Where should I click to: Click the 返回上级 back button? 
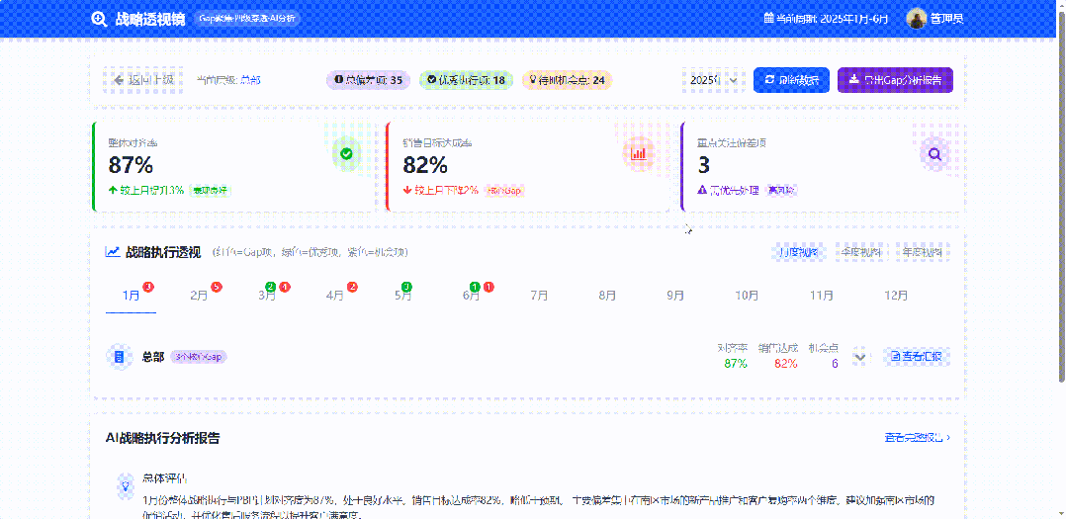(x=143, y=80)
